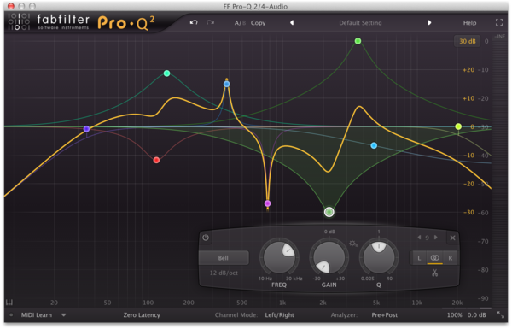Image resolution: width=512 pixels, height=329 pixels.
Task: Toggle the band power bypass button
Action: pyautogui.click(x=206, y=238)
